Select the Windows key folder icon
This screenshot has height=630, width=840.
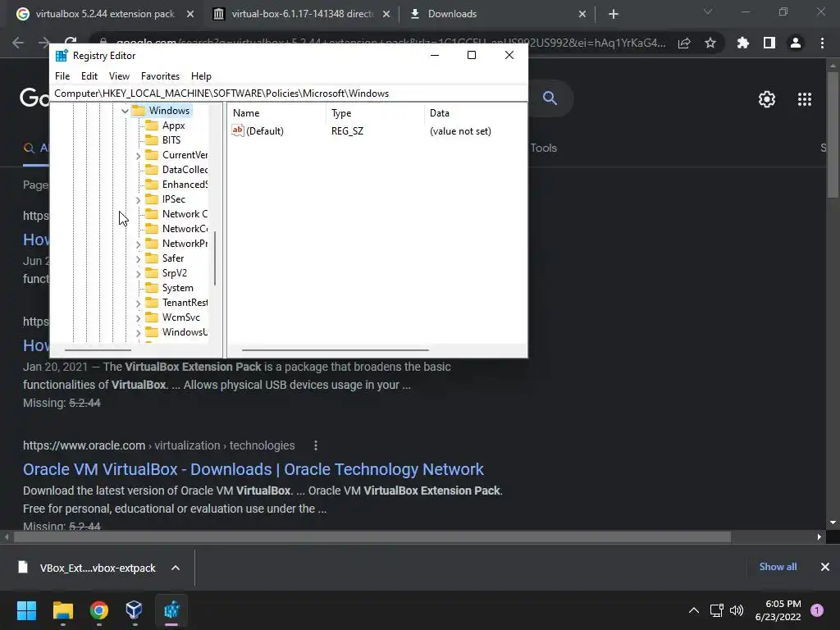tap(139, 111)
